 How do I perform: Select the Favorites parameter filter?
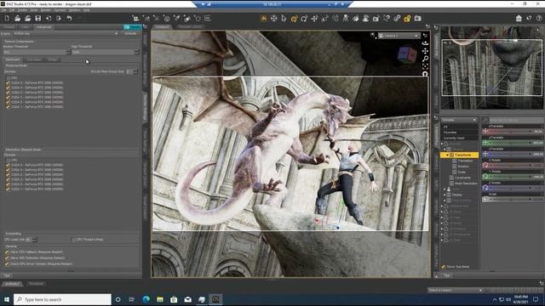click(x=450, y=133)
